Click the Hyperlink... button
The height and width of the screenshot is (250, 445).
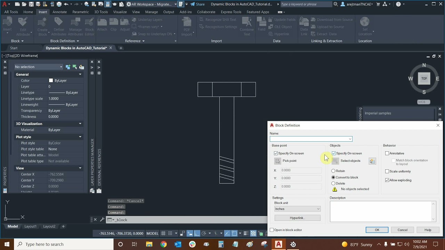(297, 218)
